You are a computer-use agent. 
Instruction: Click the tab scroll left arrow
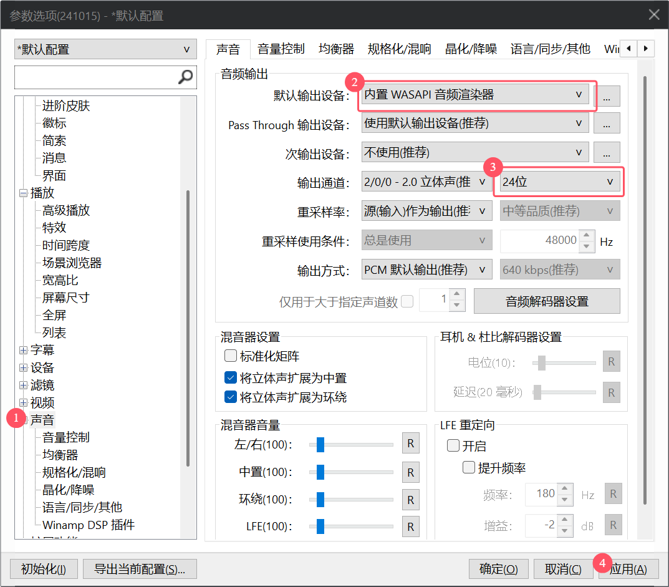(629, 48)
